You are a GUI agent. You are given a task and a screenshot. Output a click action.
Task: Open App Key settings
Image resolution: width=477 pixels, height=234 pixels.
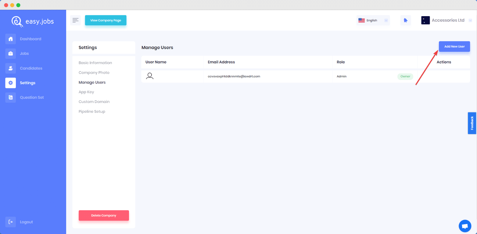click(86, 92)
